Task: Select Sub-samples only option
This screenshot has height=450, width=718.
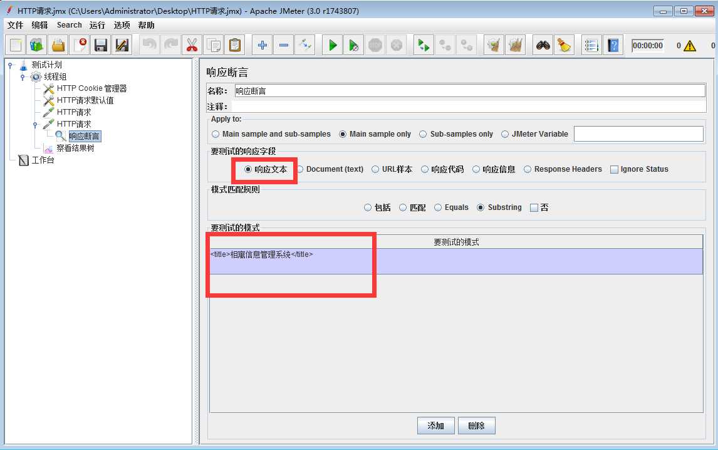Action: [456, 133]
